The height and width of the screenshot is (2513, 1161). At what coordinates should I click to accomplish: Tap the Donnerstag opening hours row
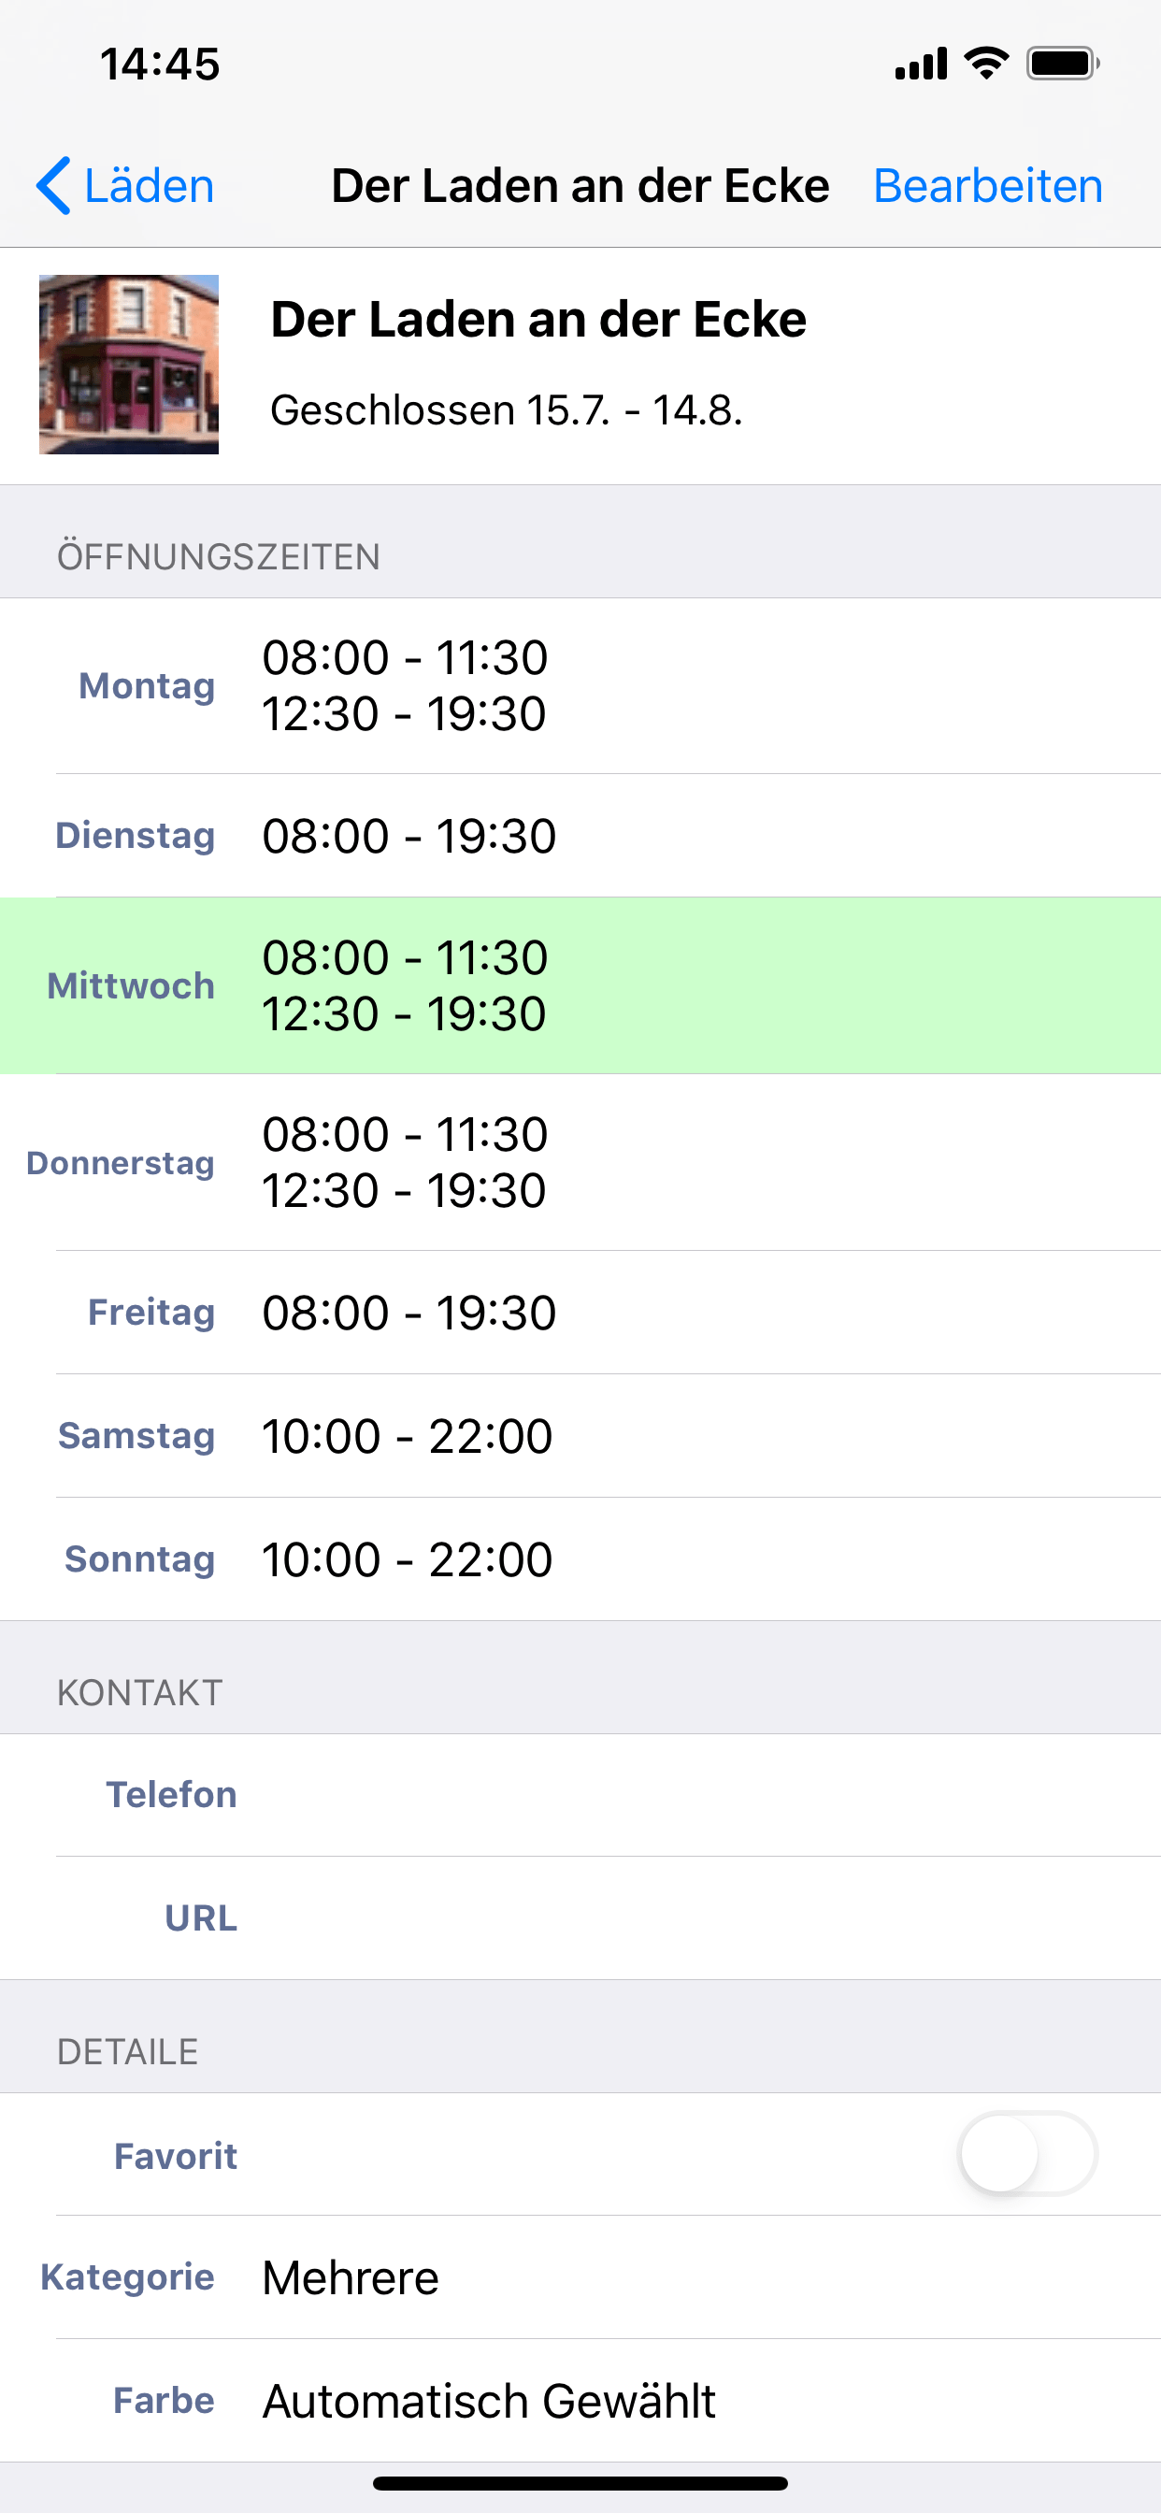coord(580,1162)
